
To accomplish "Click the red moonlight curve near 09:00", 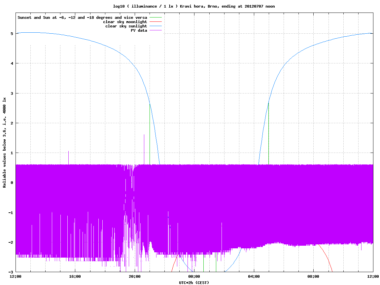I will click(326, 257).
